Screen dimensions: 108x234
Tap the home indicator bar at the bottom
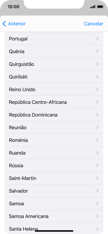[54, 231]
